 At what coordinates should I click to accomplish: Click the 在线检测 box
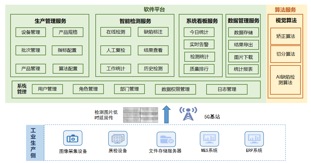tap(116, 32)
